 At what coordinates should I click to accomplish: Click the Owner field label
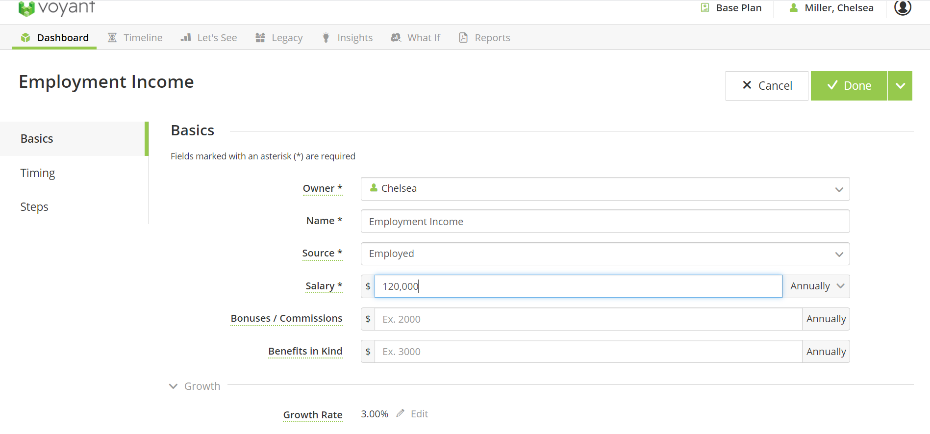click(323, 188)
